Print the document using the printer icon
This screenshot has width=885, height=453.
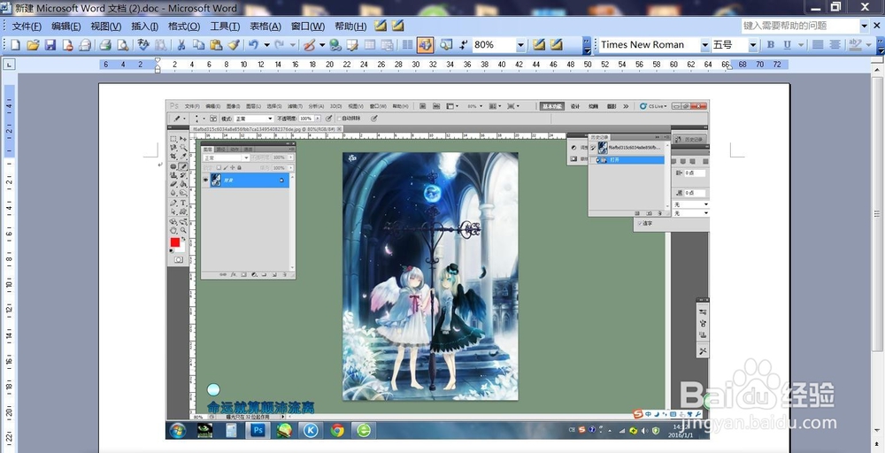[x=105, y=45]
